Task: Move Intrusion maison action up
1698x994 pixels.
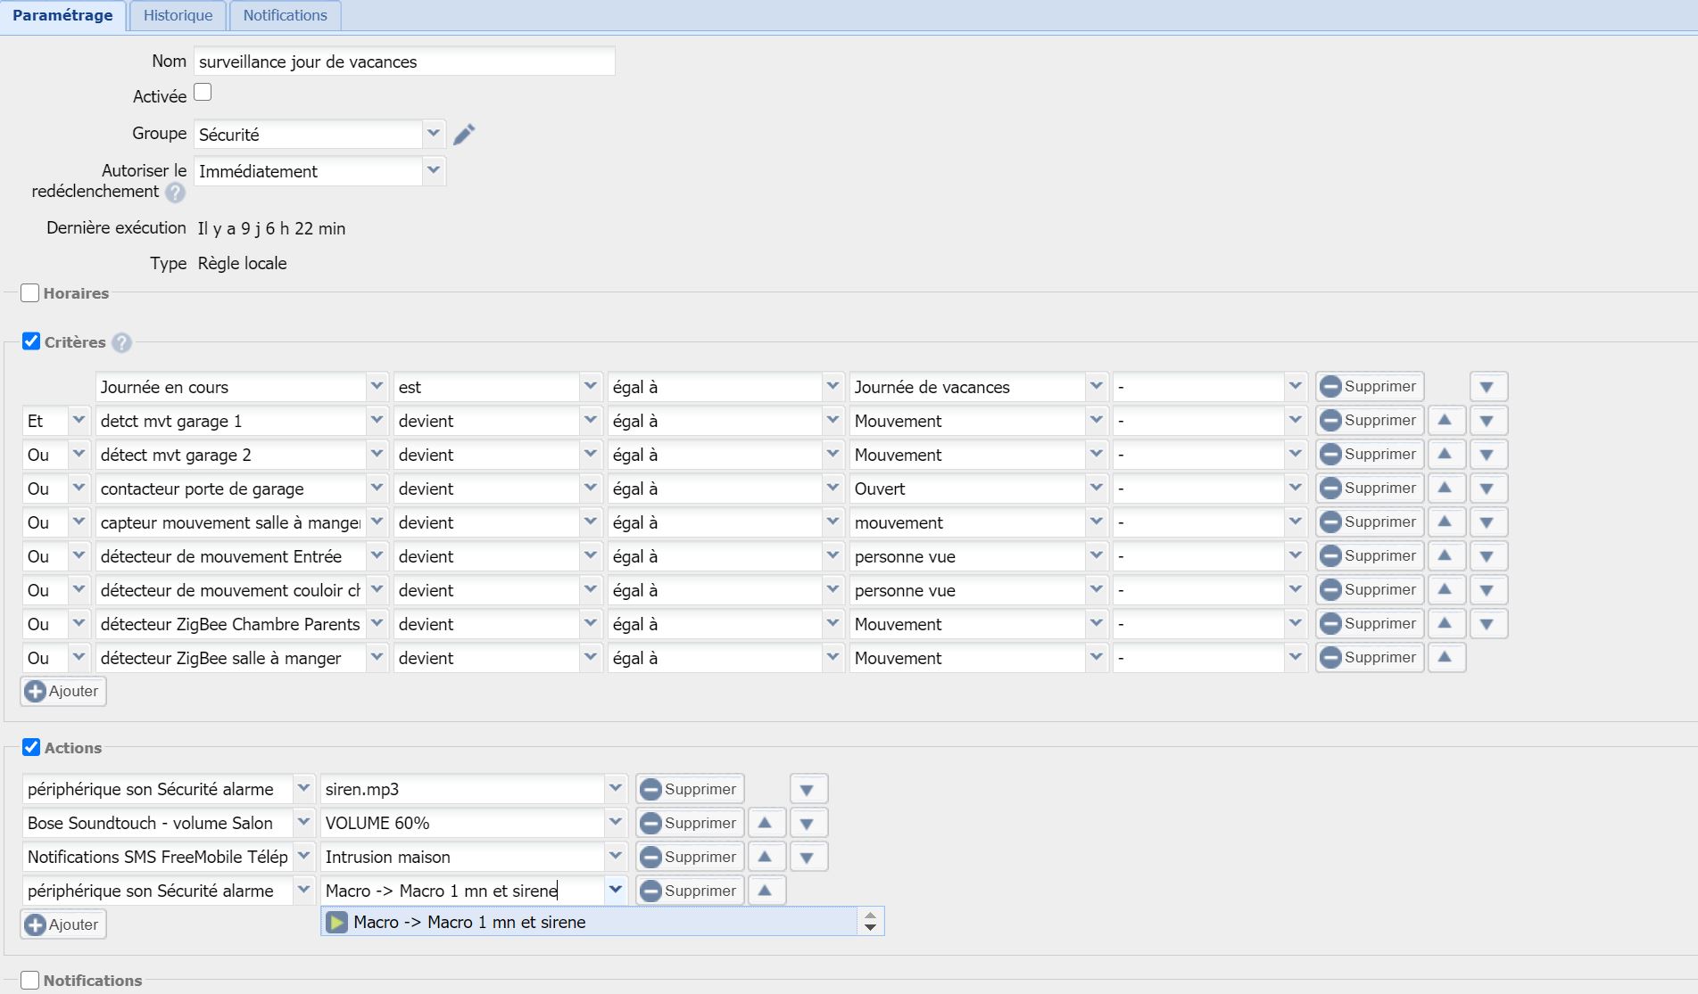Action: (766, 857)
